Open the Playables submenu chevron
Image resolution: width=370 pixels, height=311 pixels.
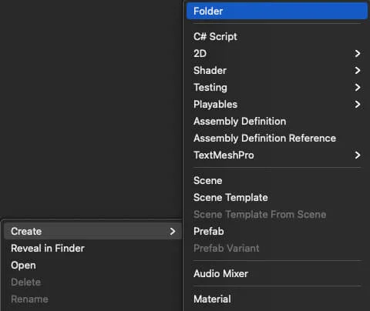pyautogui.click(x=358, y=104)
